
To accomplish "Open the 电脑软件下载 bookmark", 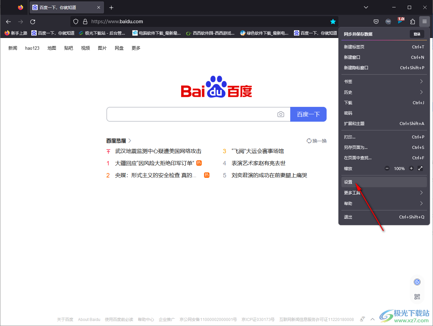I will (157, 33).
